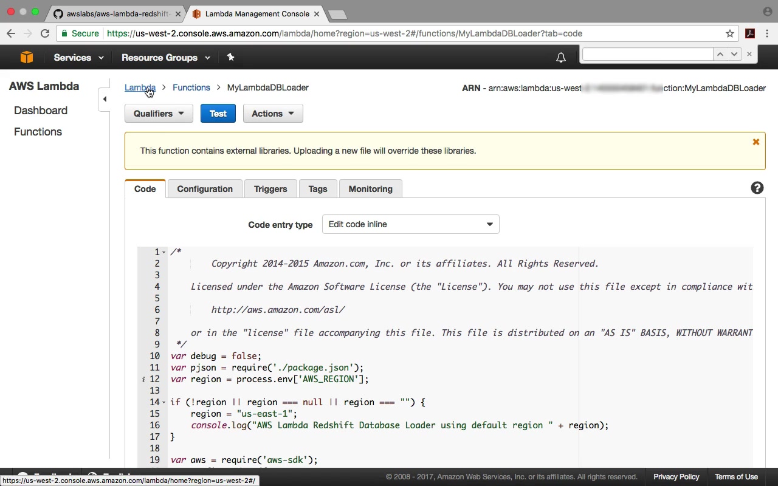
Task: Fold the code block at line 1
Action: pyautogui.click(x=164, y=252)
